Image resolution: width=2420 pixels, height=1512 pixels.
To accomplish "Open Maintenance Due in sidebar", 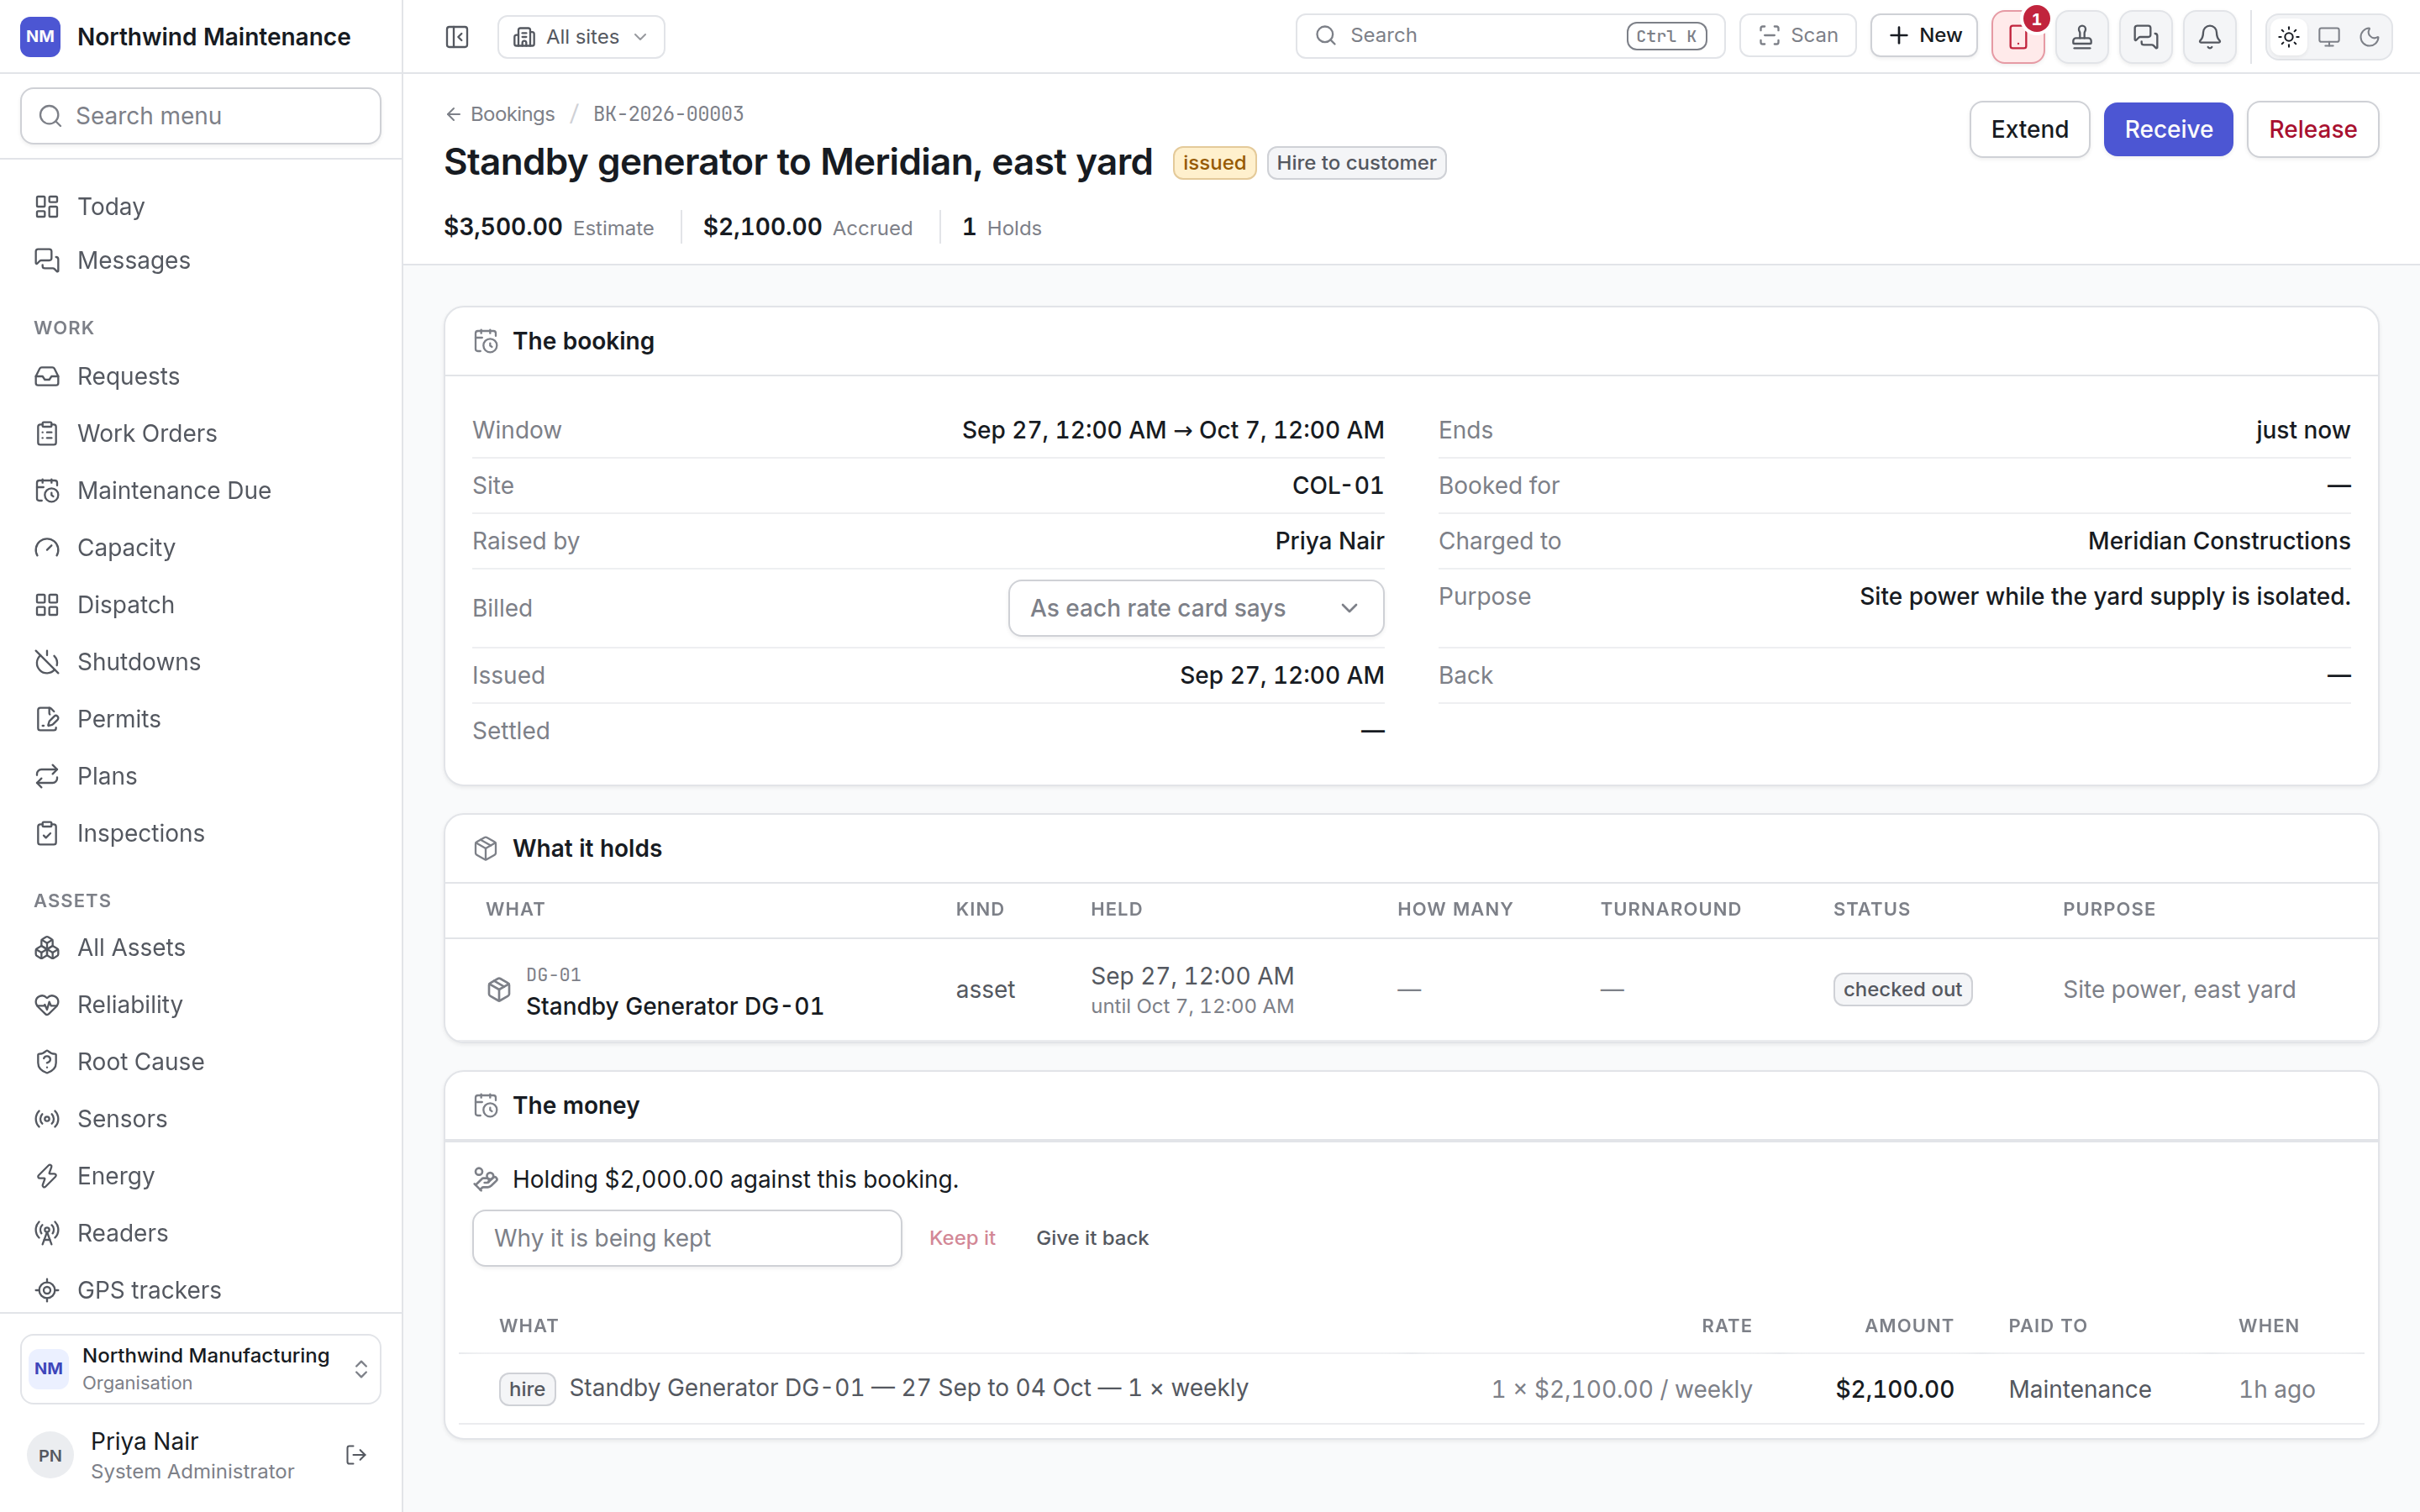I will [201, 490].
